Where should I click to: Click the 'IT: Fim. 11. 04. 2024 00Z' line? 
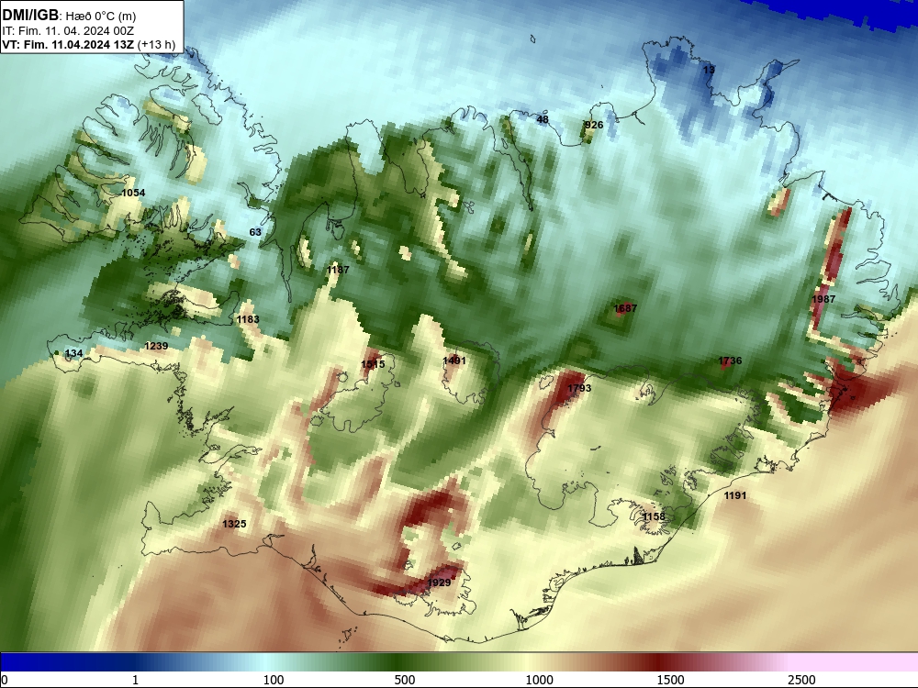click(x=68, y=30)
